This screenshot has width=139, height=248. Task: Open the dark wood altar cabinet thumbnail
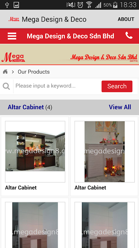(x=35, y=152)
